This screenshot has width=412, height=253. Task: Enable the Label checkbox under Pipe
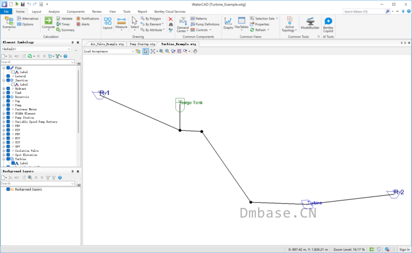[x=13, y=72]
